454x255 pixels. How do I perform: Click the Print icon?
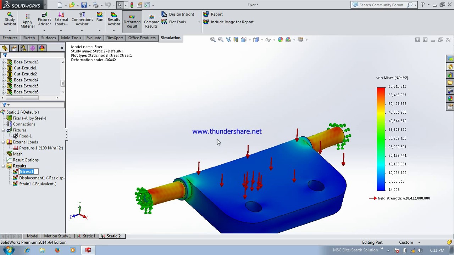click(96, 5)
